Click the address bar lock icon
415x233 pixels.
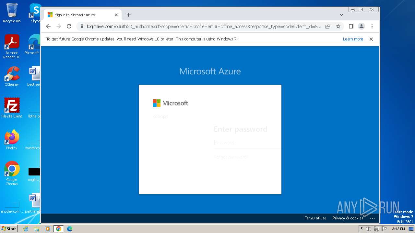click(82, 26)
